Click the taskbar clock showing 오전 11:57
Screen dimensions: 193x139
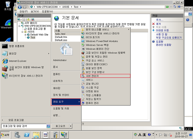pyautogui.click(x=181, y=135)
